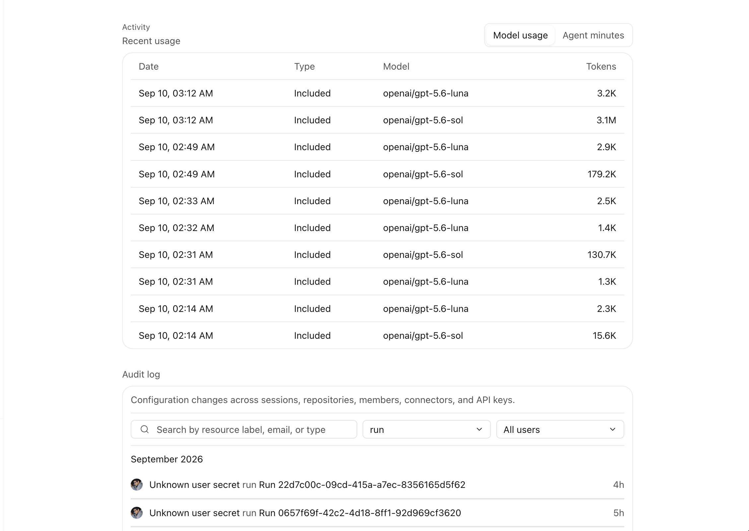Viewport: 749px width, 531px height.
Task: Click the model name in the 2.5K row
Action: click(x=426, y=201)
